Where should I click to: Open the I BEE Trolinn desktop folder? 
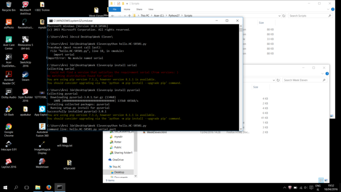[42, 6]
